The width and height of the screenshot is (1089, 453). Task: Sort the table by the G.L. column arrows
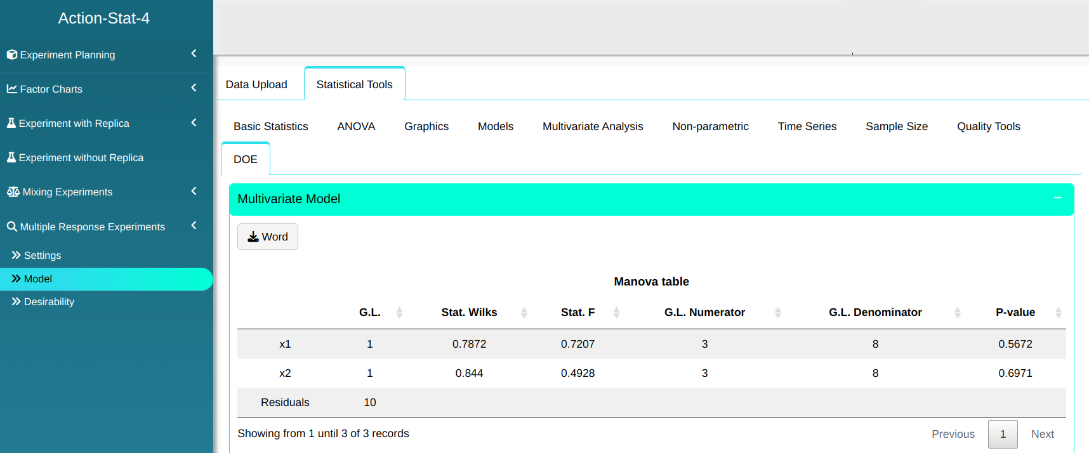pos(399,312)
